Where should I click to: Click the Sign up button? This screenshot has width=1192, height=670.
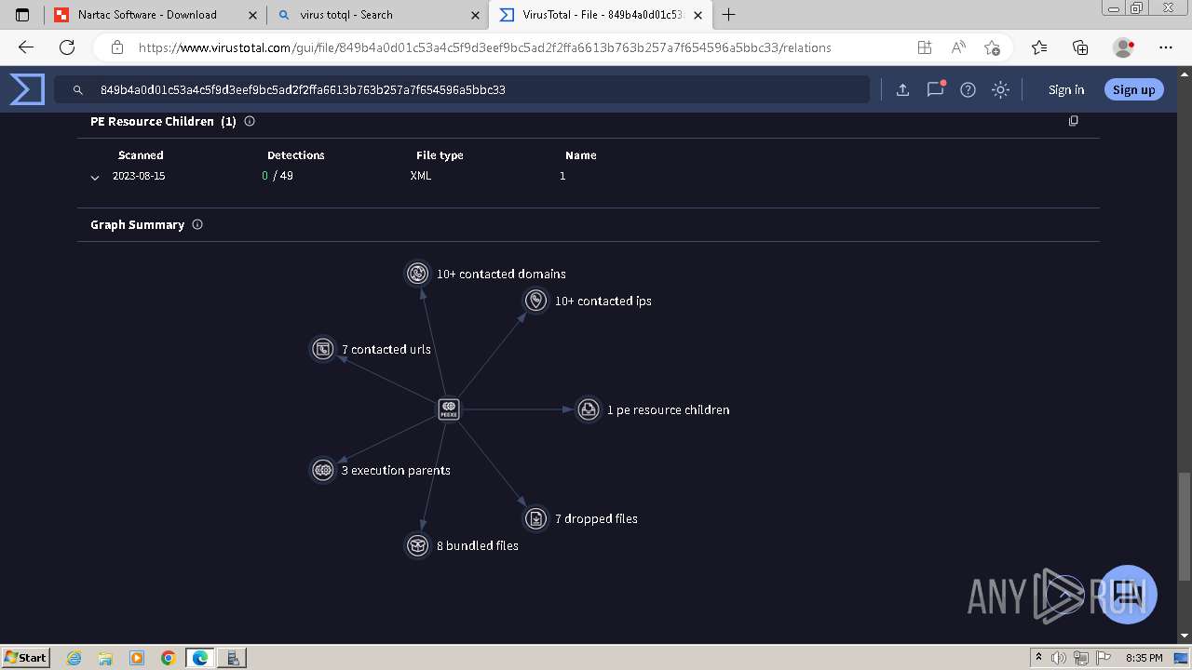coord(1133,89)
